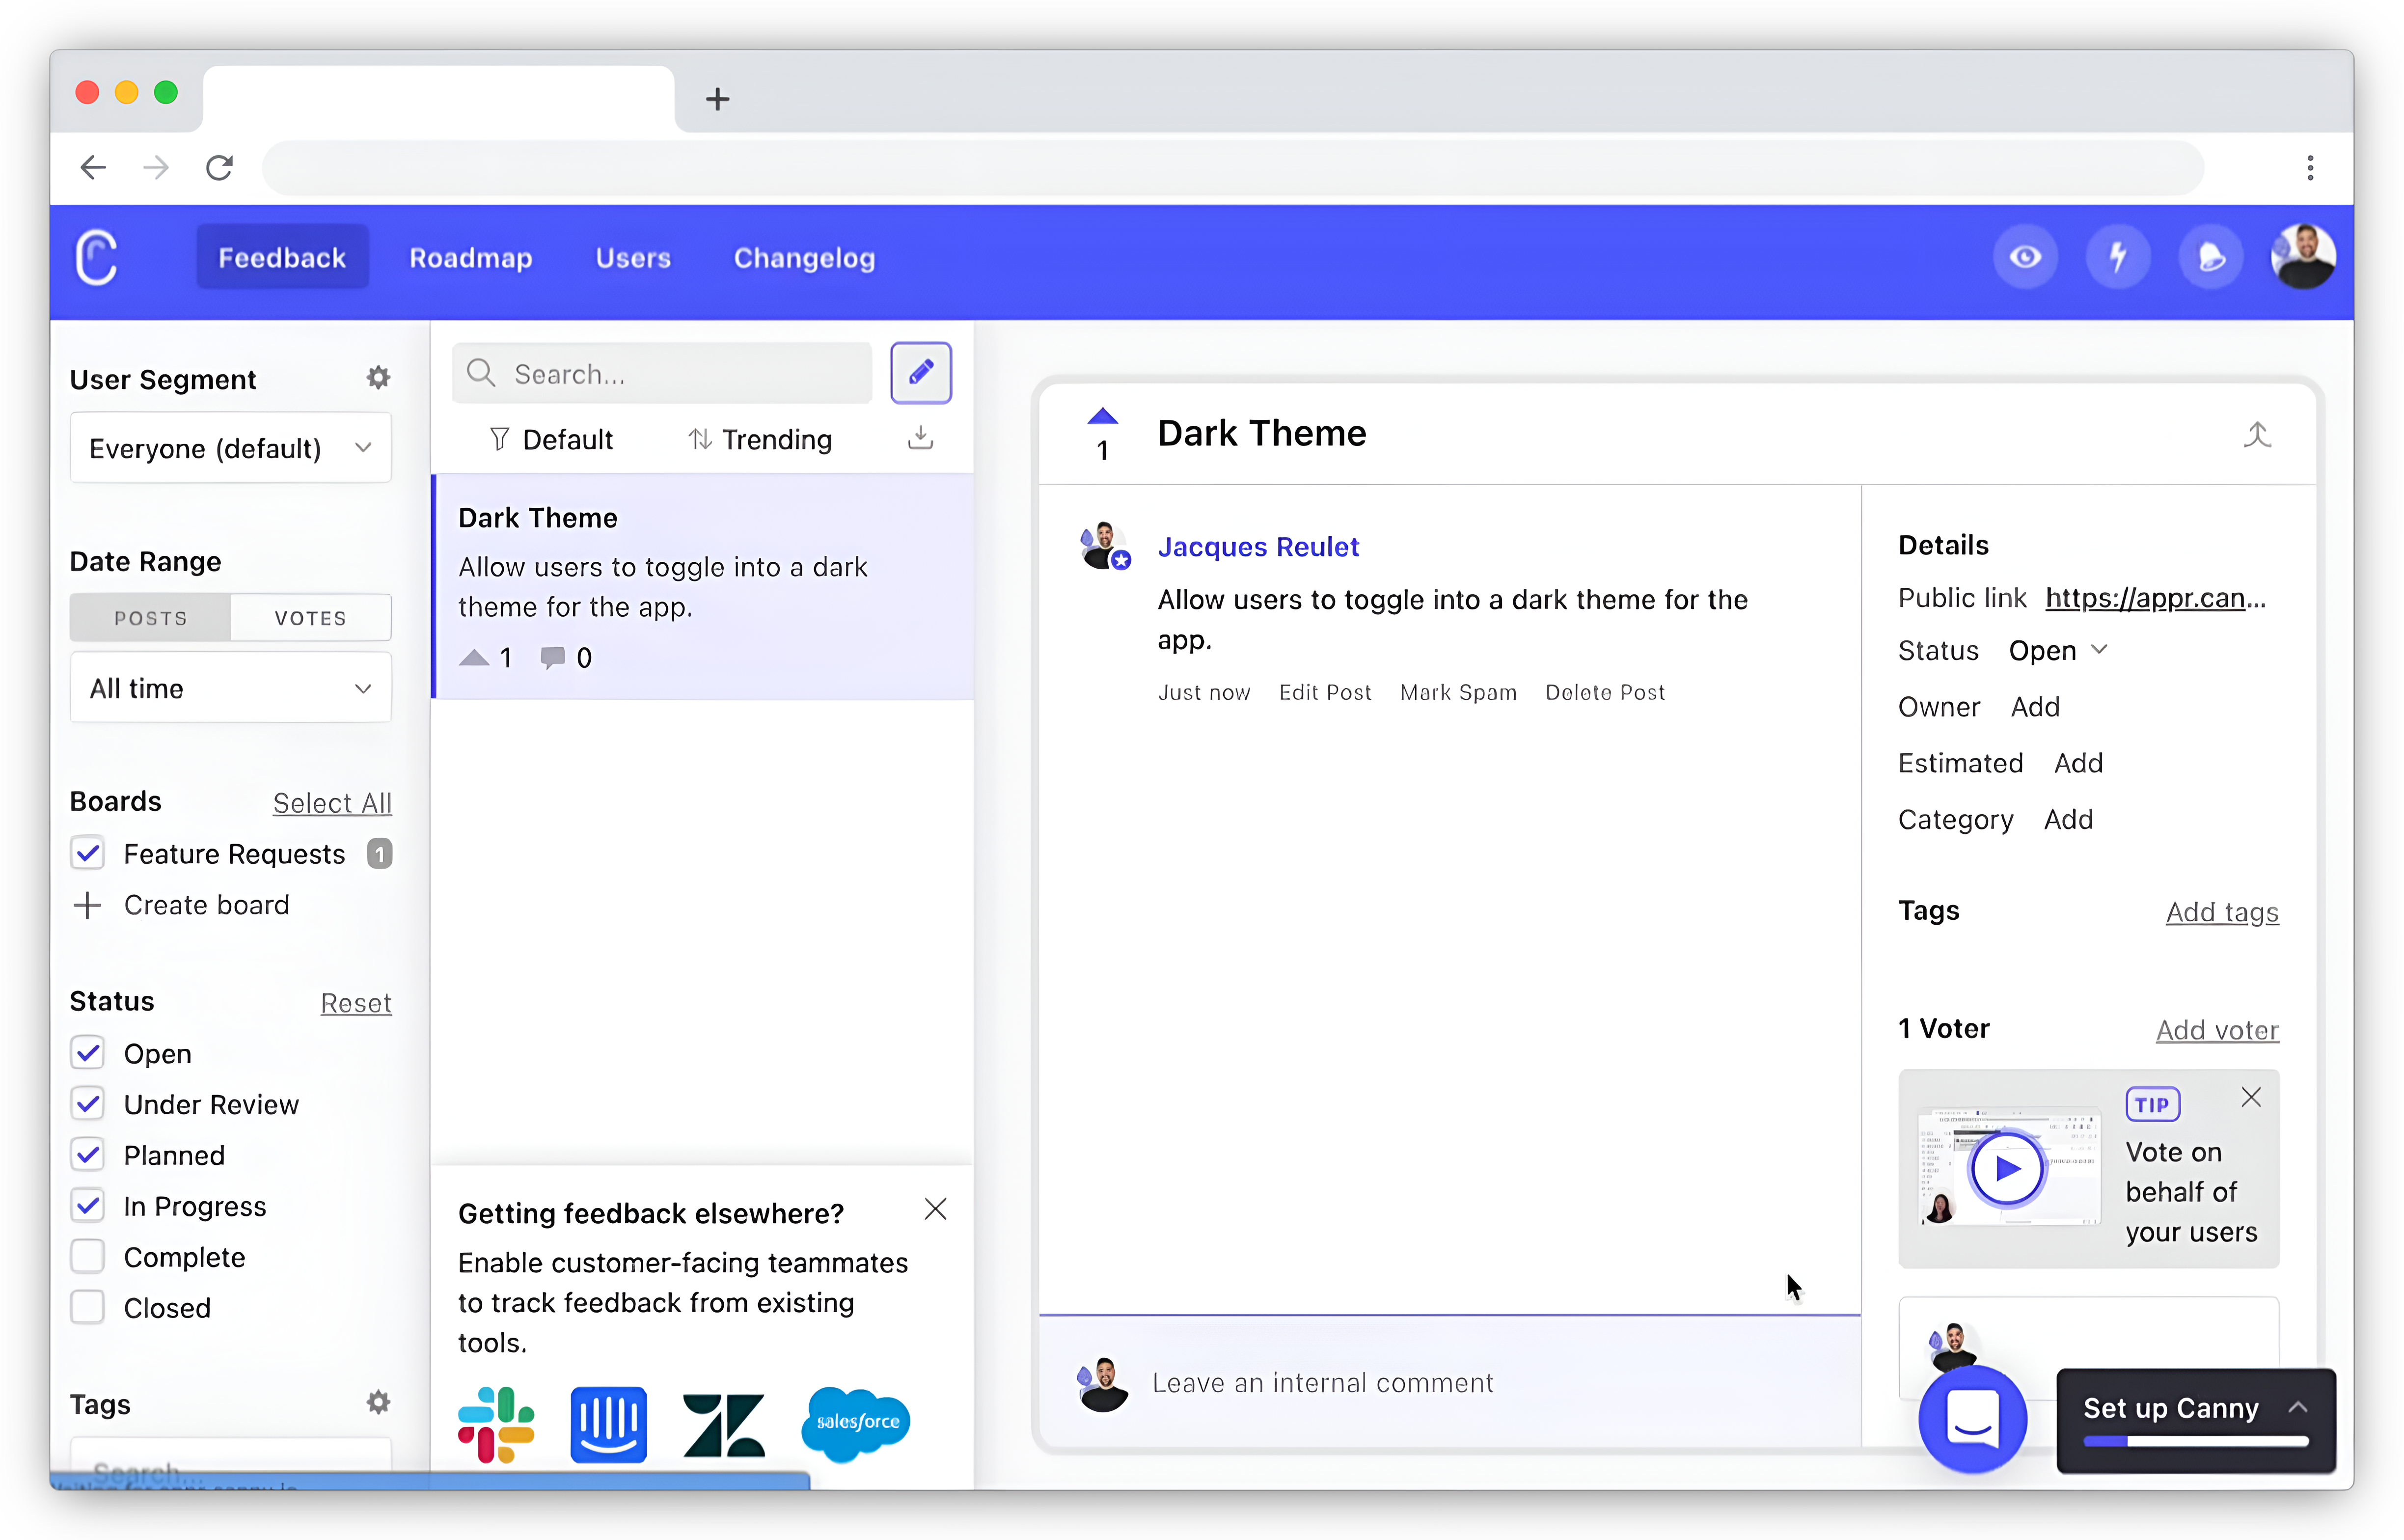Image resolution: width=2404 pixels, height=1540 pixels.
Task: Enable the Complete status filter
Action: pyautogui.click(x=88, y=1256)
